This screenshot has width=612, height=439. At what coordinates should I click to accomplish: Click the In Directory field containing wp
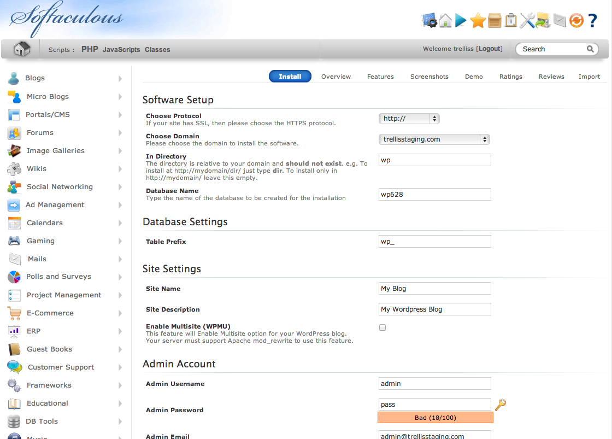(434, 160)
